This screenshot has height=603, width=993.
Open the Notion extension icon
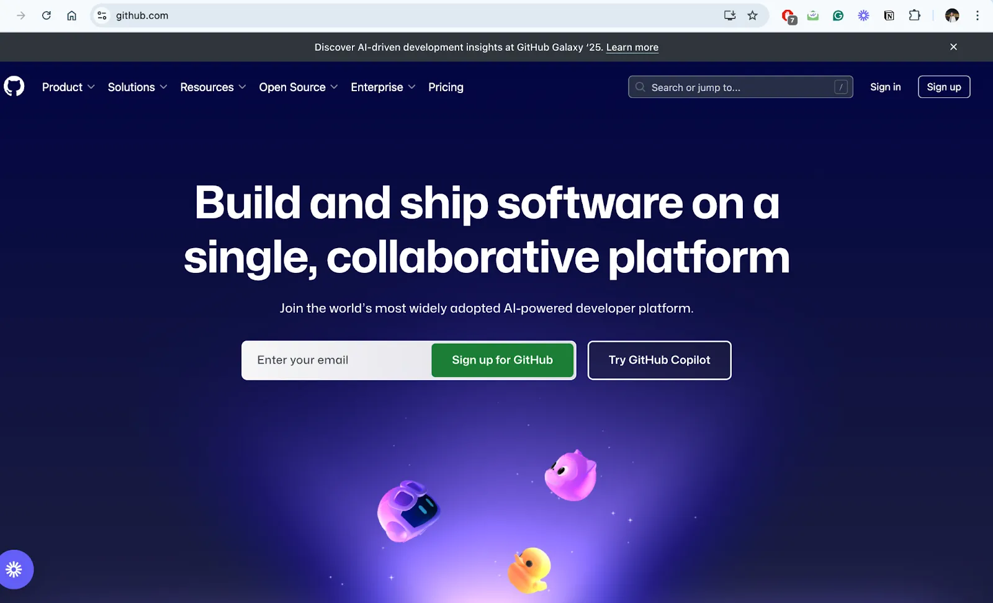[x=889, y=16]
